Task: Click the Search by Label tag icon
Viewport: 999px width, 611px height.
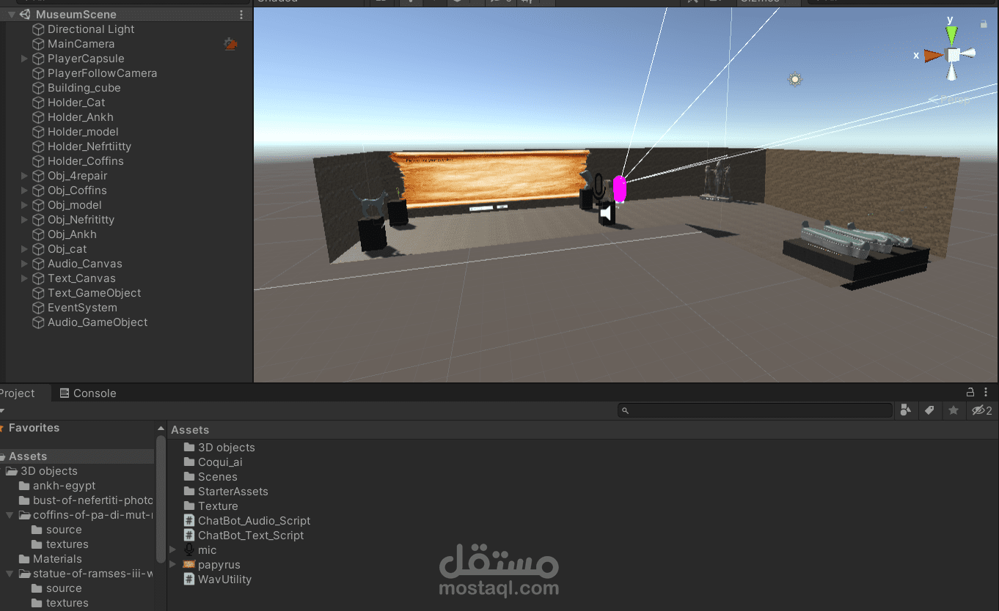Action: point(929,410)
